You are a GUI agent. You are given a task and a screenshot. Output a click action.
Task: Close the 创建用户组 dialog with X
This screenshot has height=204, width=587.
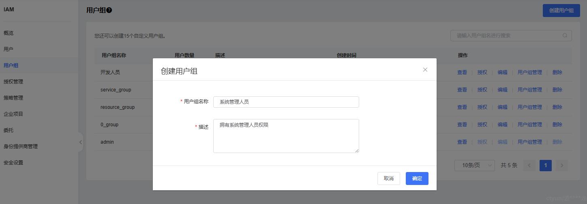pyautogui.click(x=425, y=70)
